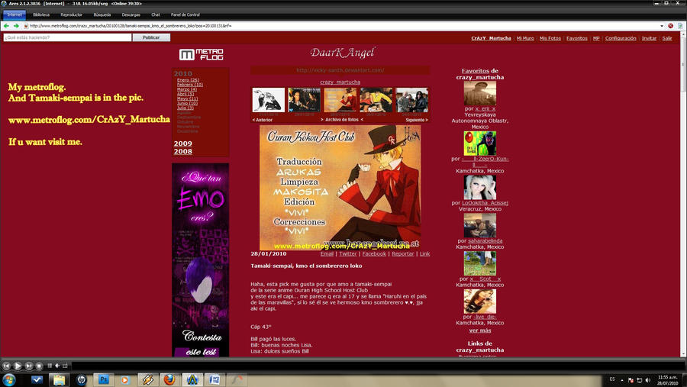Click the '¿Qué estás haciendo?' input field
The width and height of the screenshot is (687, 387).
[67, 37]
